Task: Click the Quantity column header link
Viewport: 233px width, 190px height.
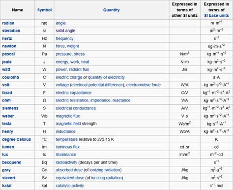Action: [x=112, y=10]
